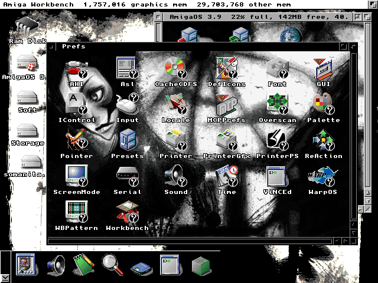This screenshot has width=378, height=283.
Task: Click the Amiga Workbench screen title bar
Action: coord(184,4)
